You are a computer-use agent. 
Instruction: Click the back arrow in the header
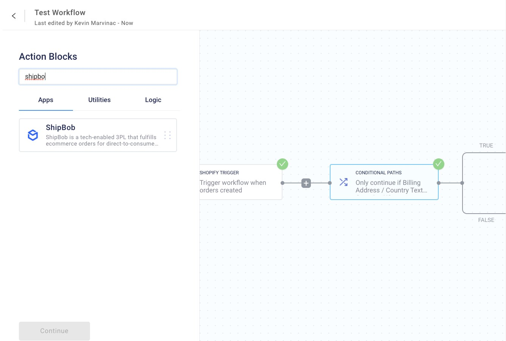pos(14,16)
